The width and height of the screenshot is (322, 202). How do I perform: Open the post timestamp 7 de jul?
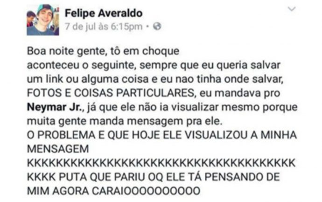[x=81, y=27]
